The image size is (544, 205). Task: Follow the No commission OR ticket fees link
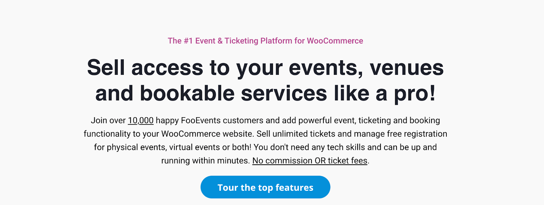(310, 161)
